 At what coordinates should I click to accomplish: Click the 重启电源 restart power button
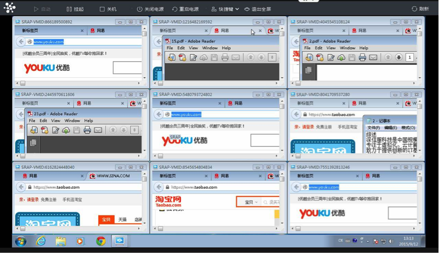tap(186, 9)
